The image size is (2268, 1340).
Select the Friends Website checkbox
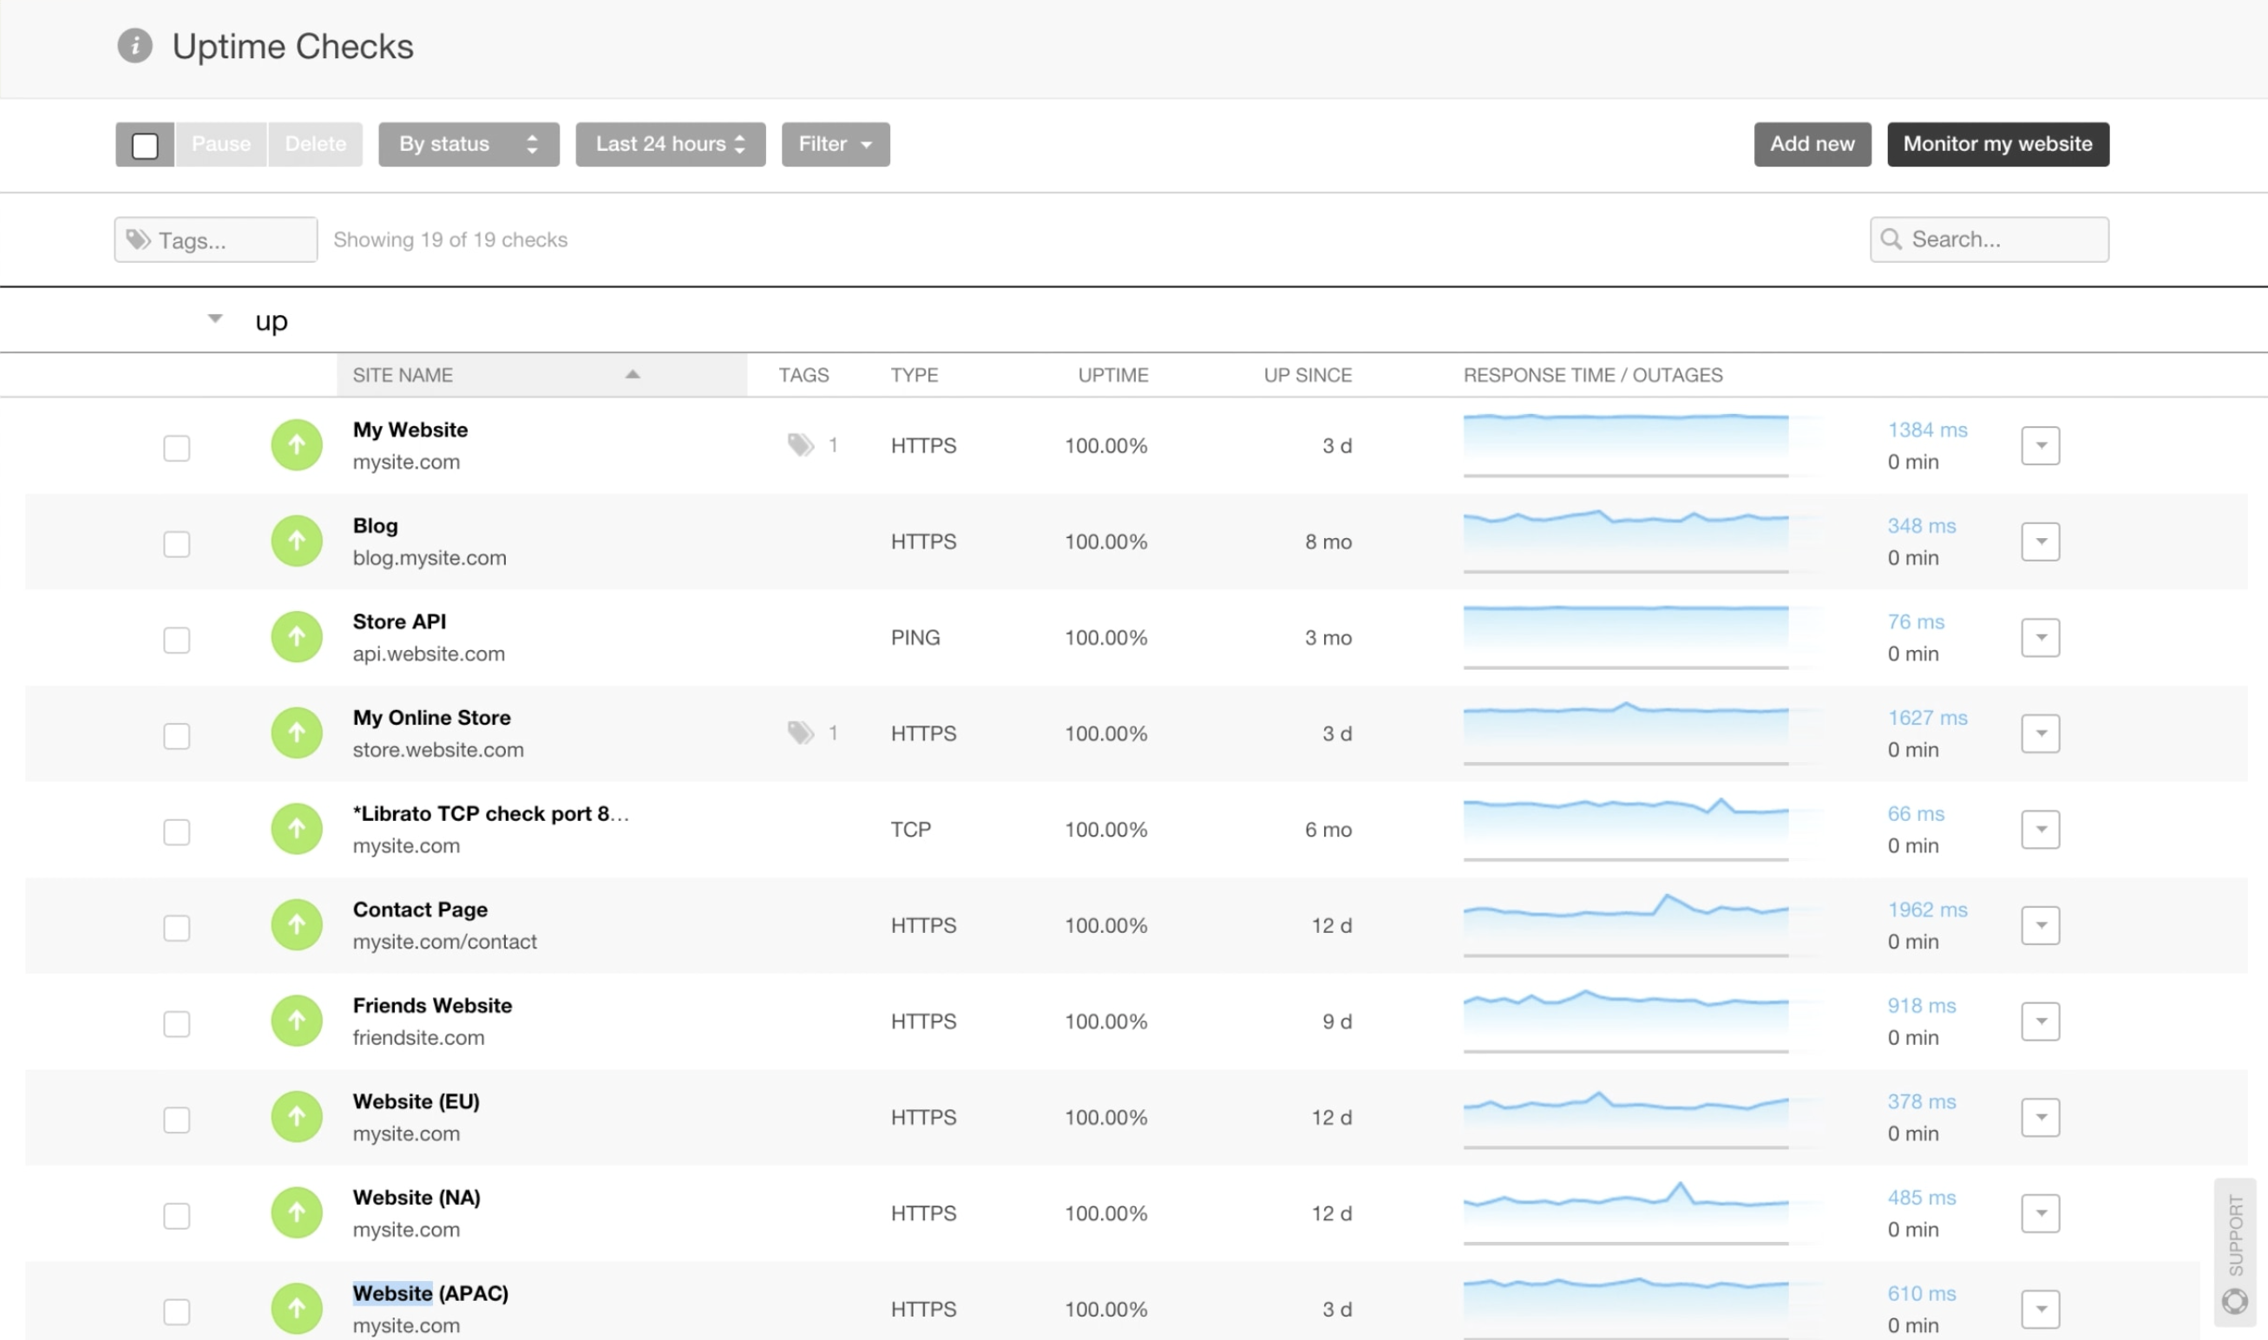(176, 1024)
